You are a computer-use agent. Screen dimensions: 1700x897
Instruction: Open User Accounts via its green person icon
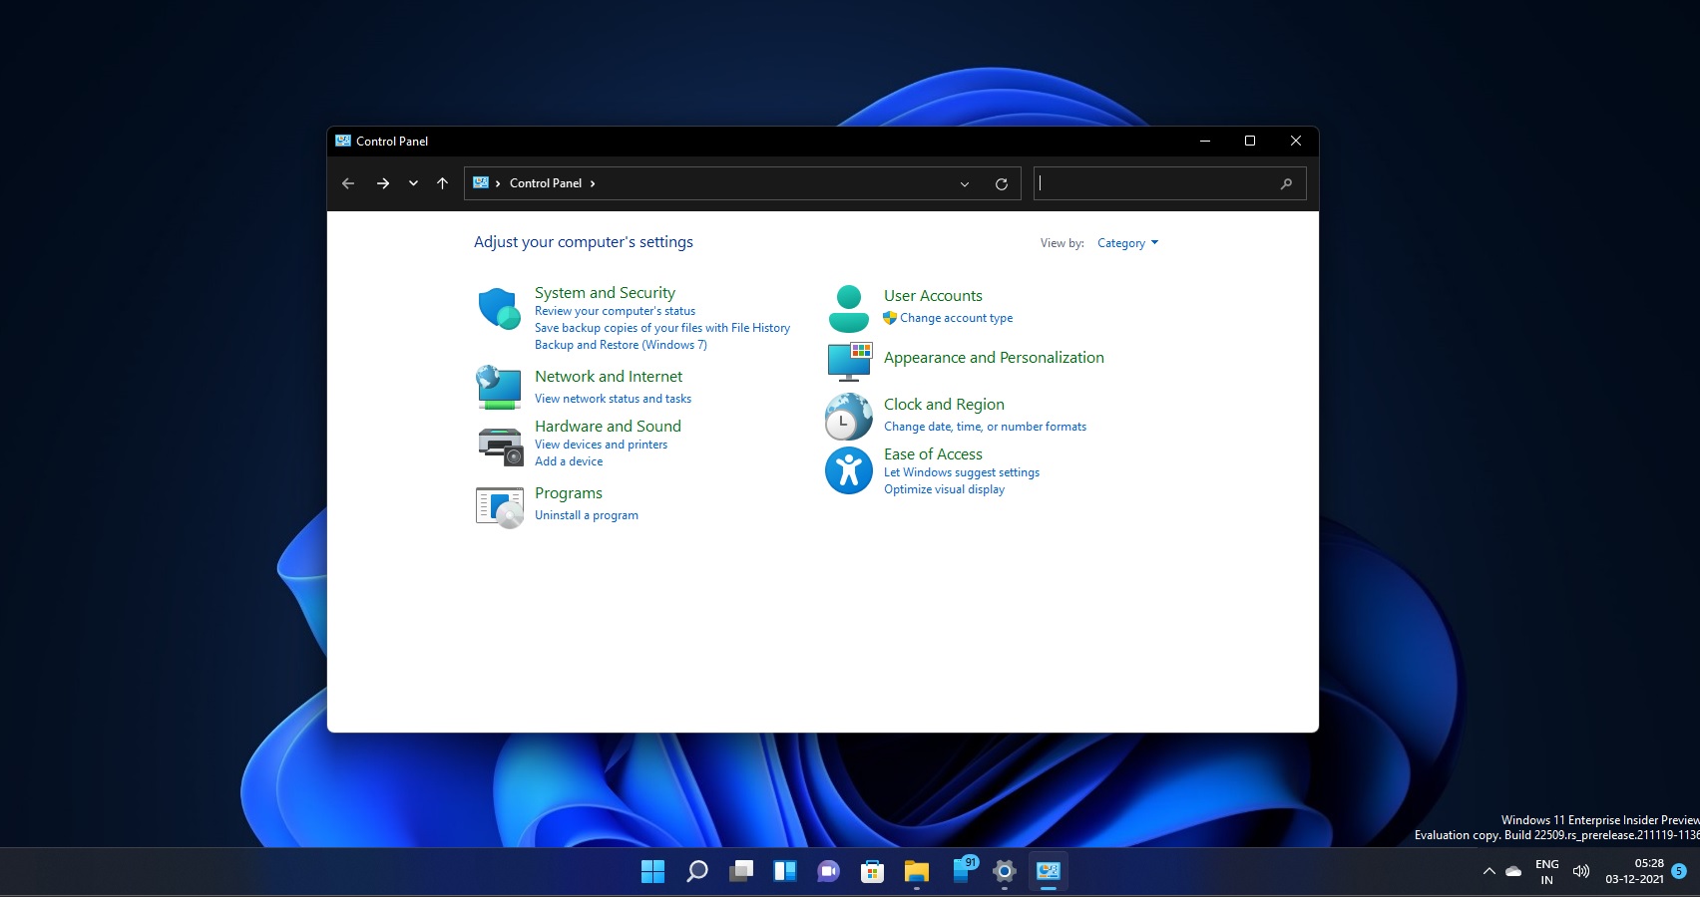848,306
